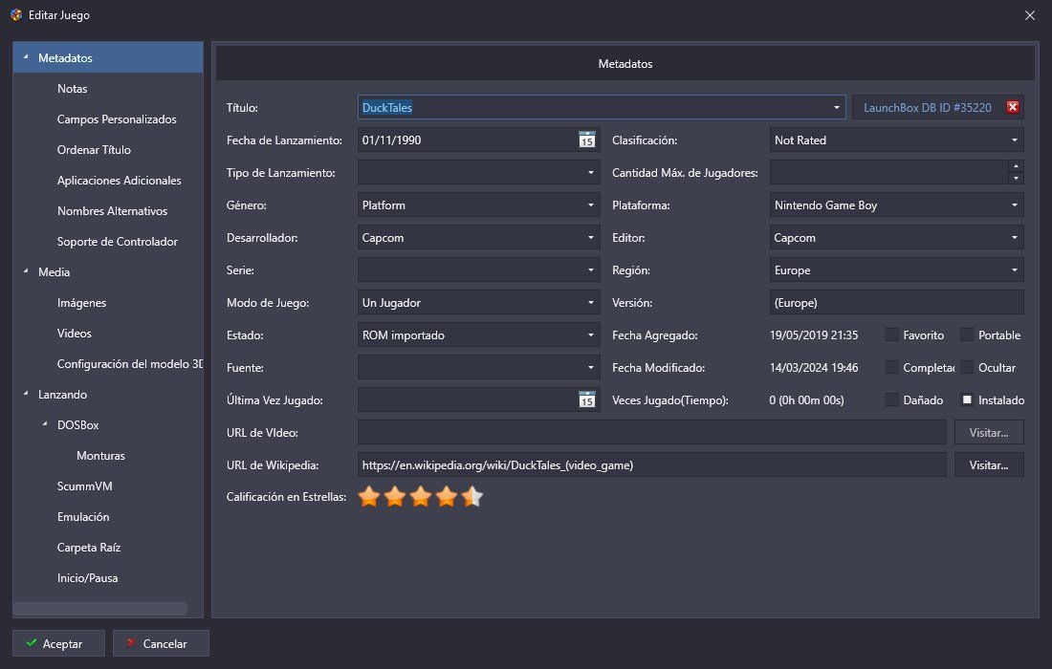The width and height of the screenshot is (1052, 669).
Task: Click into the Versión text field
Action: pyautogui.click(x=896, y=303)
